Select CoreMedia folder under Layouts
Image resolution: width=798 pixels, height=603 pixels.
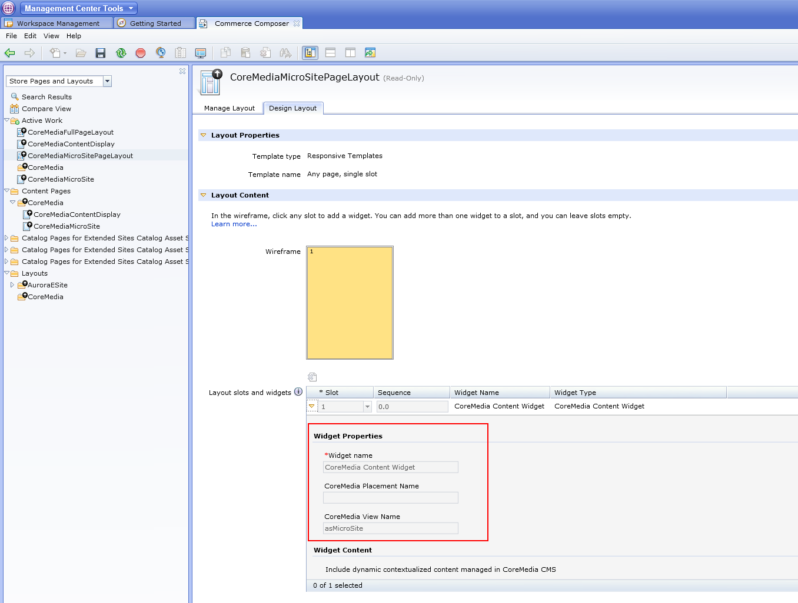45,297
